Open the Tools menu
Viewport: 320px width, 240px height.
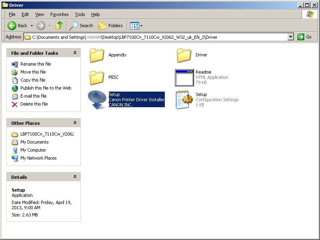(x=80, y=14)
